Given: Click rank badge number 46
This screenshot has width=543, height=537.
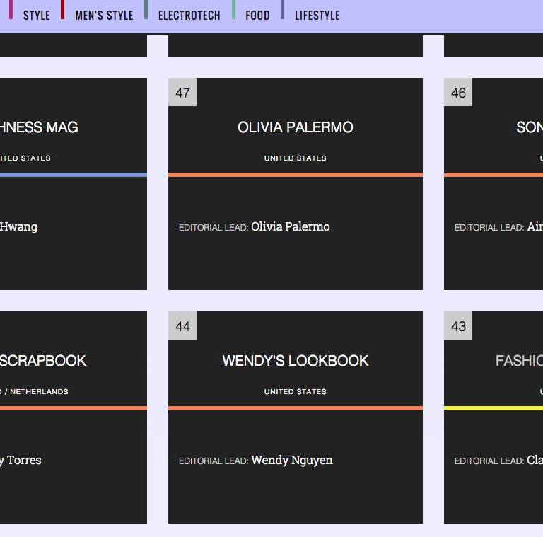Looking at the screenshot, I should point(458,93).
